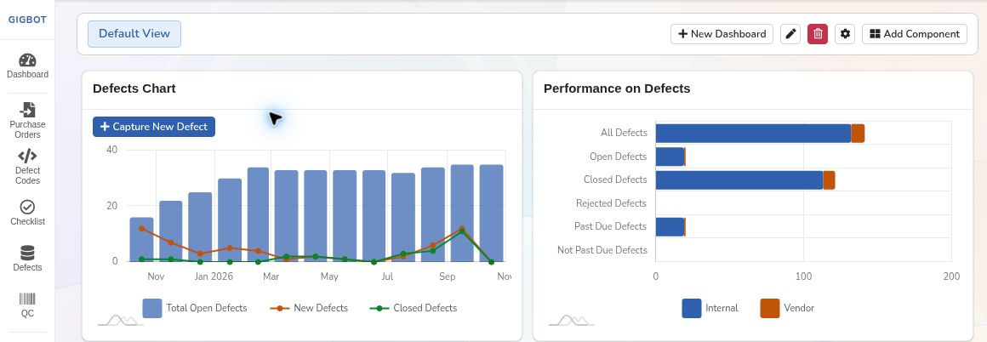
Task: Click the All Defects internal blue bar
Action: pyautogui.click(x=754, y=133)
